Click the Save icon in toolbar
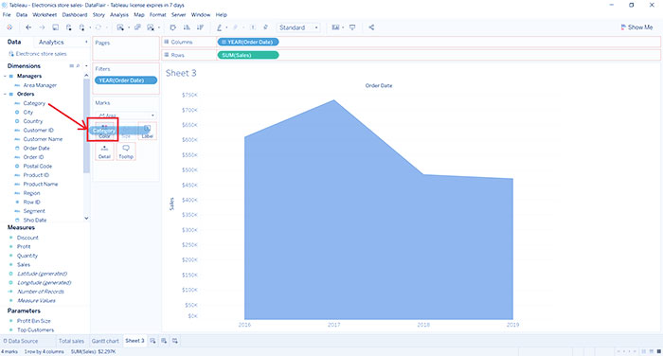The height and width of the screenshot is (356, 663). 55,27
